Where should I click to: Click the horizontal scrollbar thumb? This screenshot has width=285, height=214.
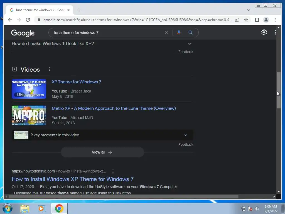coord(123,196)
